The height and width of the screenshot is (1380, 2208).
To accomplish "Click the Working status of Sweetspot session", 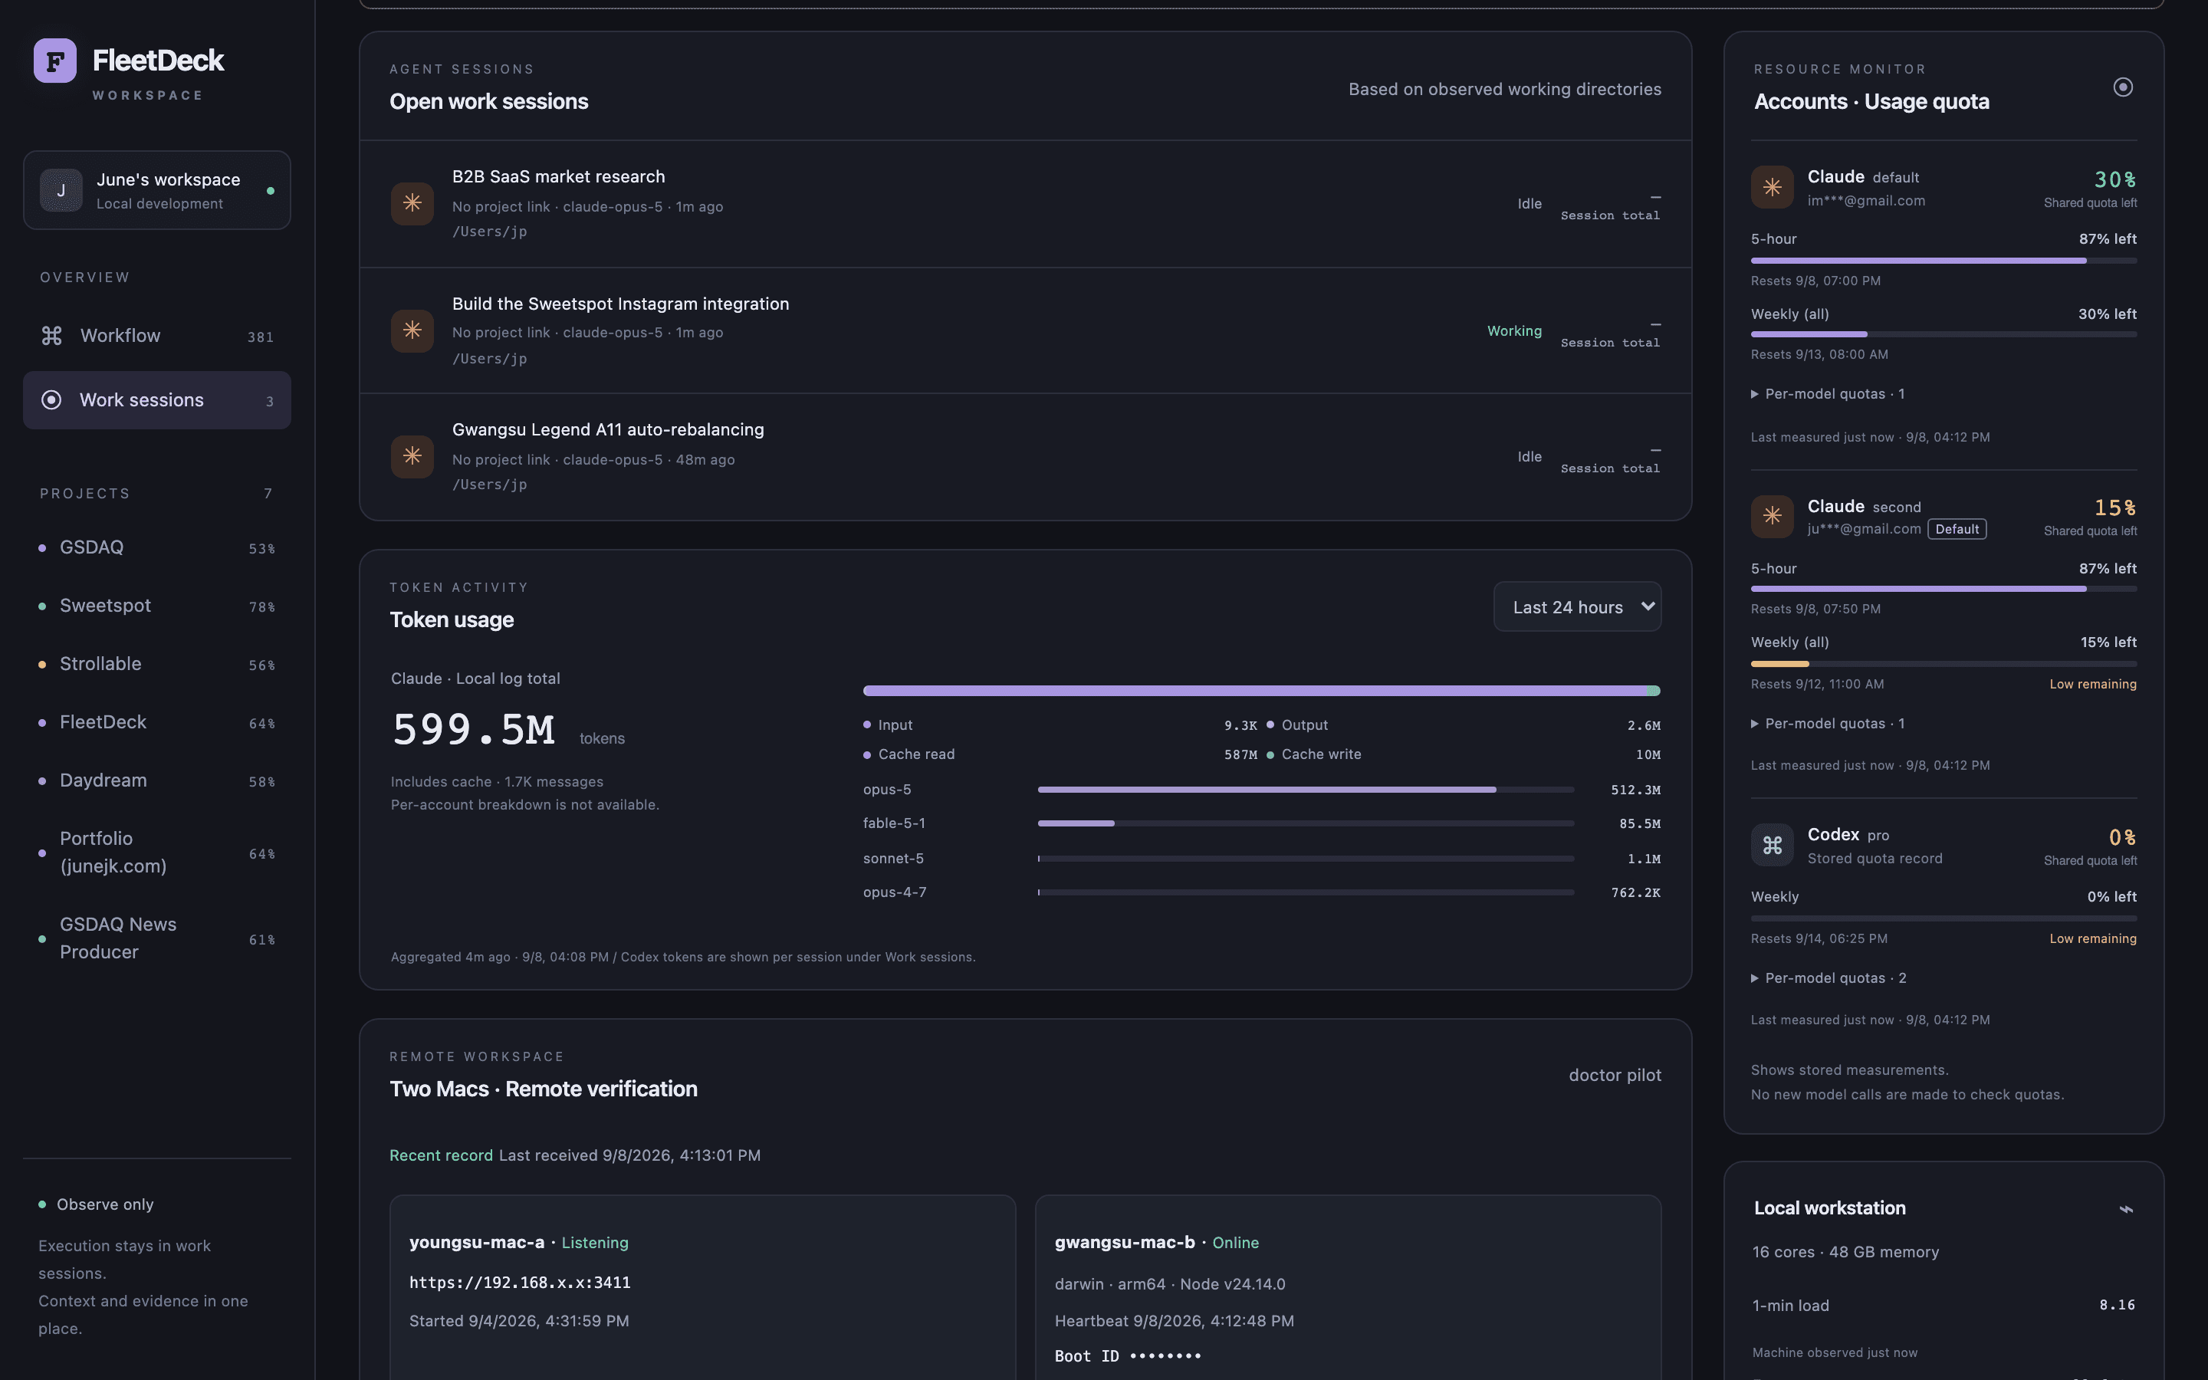I will pos(1515,331).
